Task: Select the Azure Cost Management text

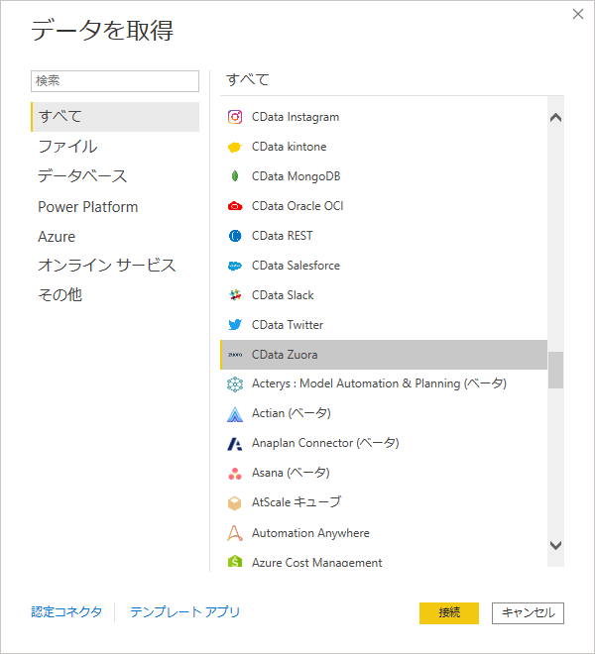Action: (317, 562)
